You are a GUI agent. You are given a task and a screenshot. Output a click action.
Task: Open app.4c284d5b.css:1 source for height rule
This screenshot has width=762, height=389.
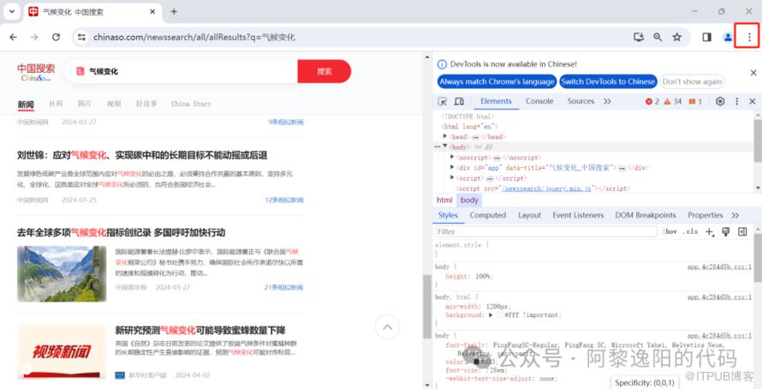pos(719,267)
